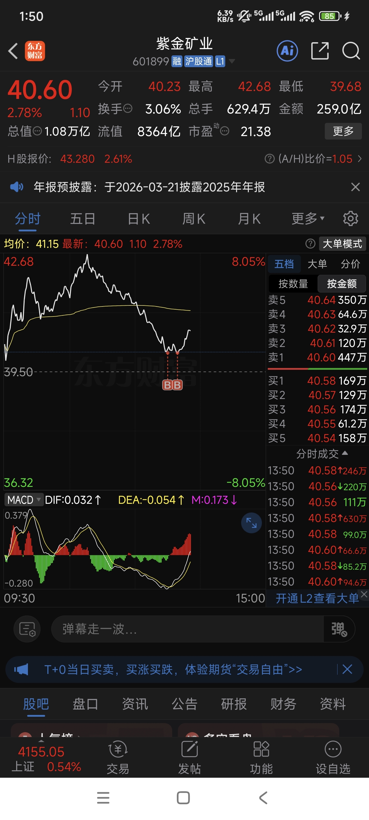Screen dimensions: 369x820
Task: Select the 分价 tab
Action: (350, 264)
